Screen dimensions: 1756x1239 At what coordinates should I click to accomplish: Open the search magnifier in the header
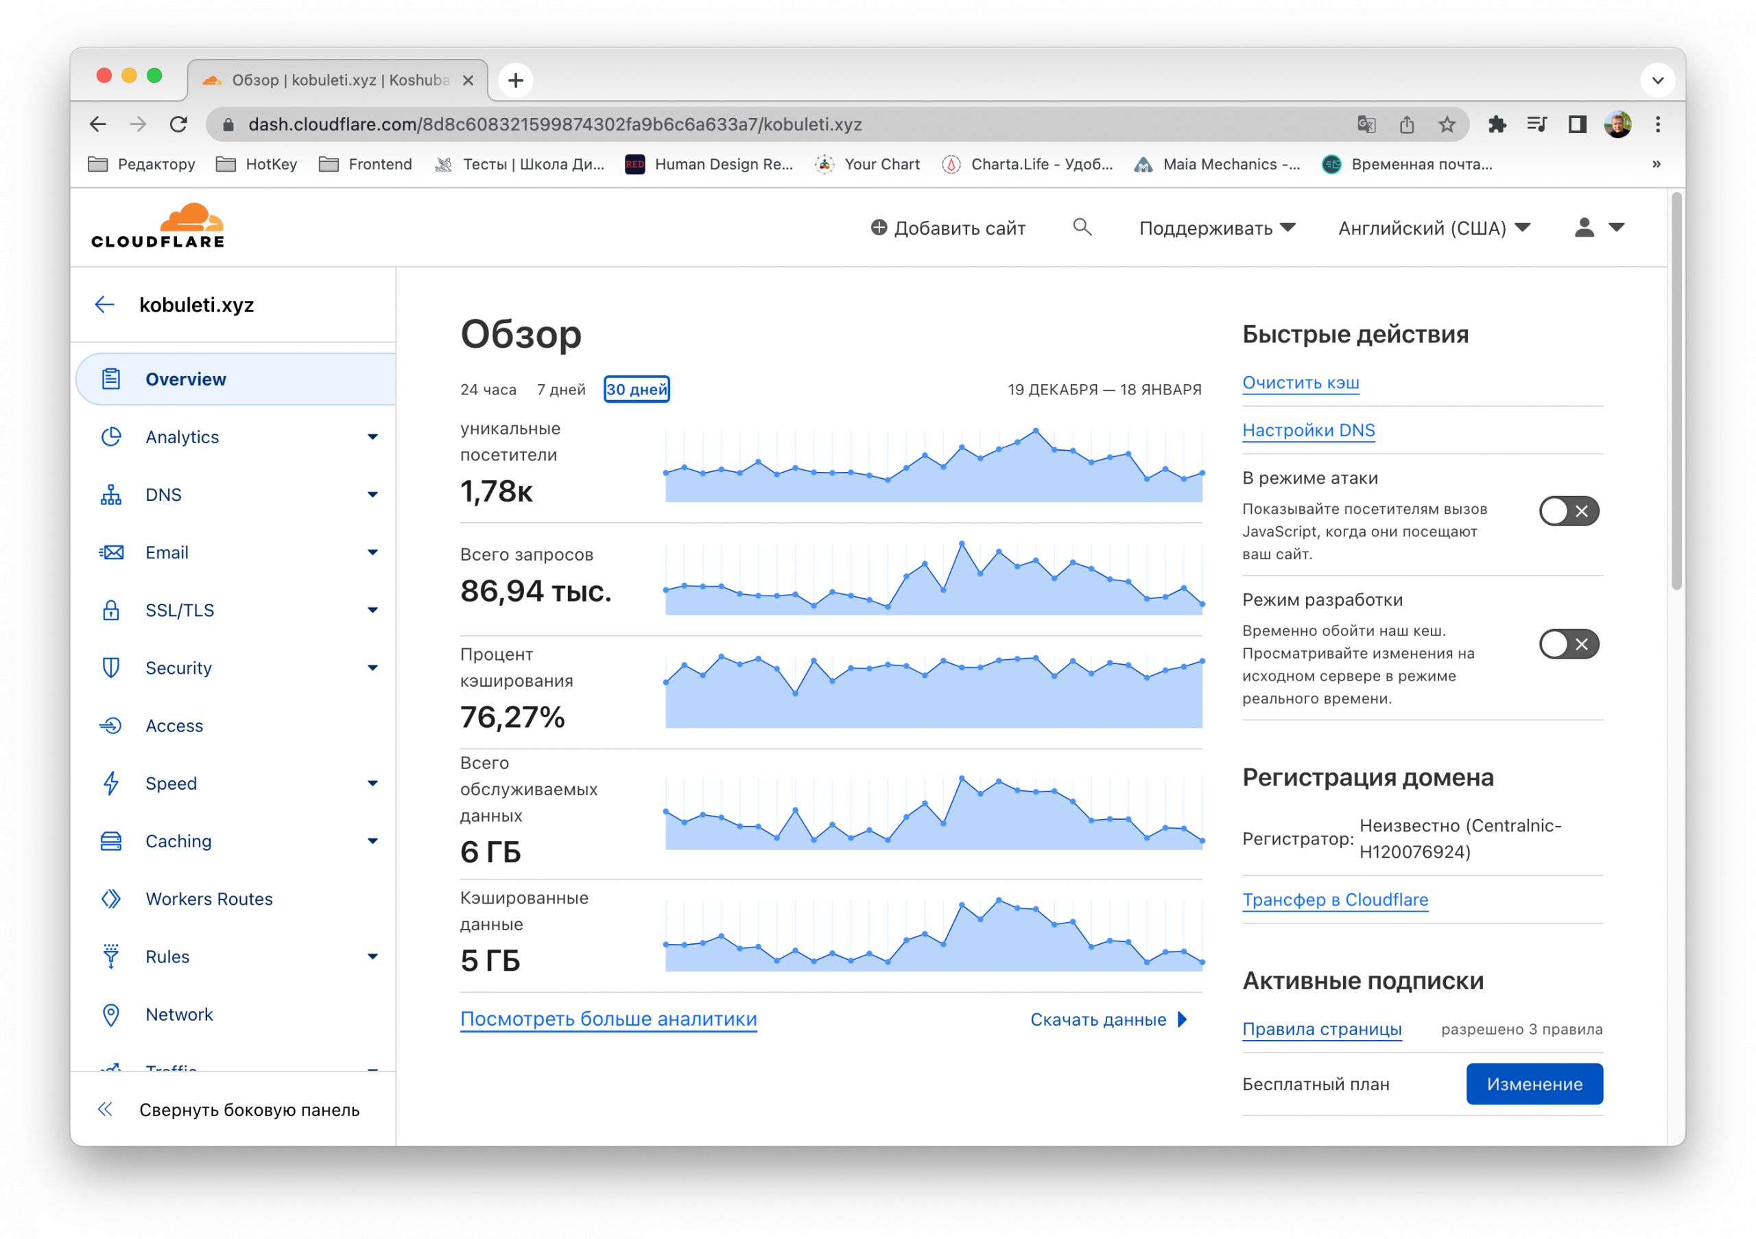pos(1082,227)
